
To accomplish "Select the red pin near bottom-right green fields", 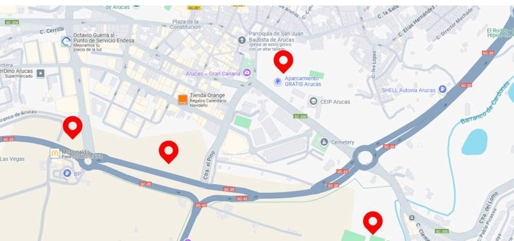I will (373, 222).
